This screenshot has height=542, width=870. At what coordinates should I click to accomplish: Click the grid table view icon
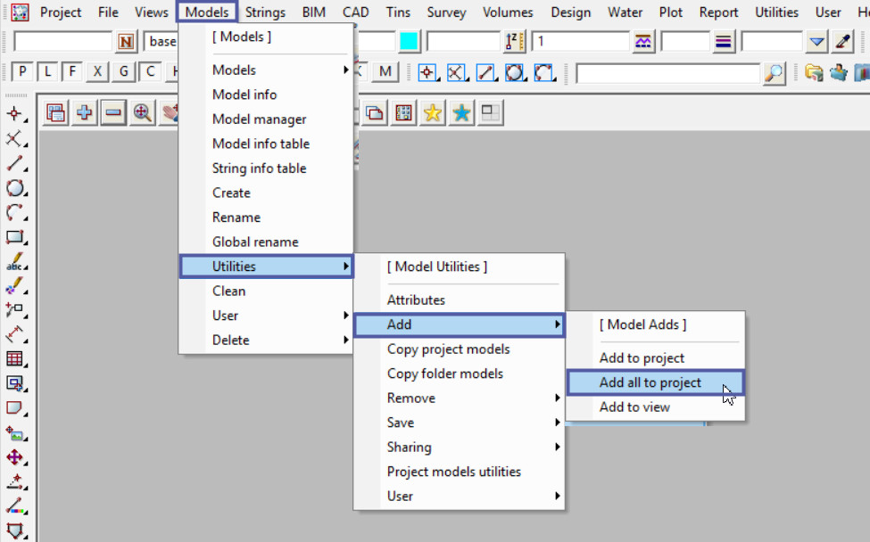[403, 113]
